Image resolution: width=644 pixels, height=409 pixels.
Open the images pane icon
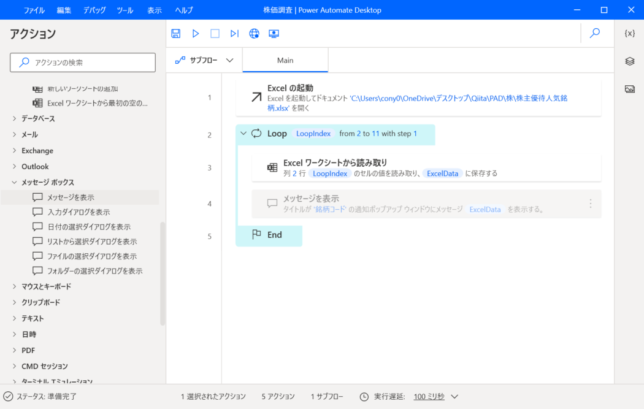[630, 89]
